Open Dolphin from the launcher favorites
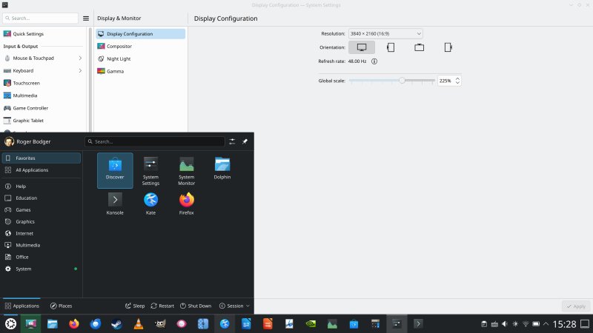 [222, 168]
